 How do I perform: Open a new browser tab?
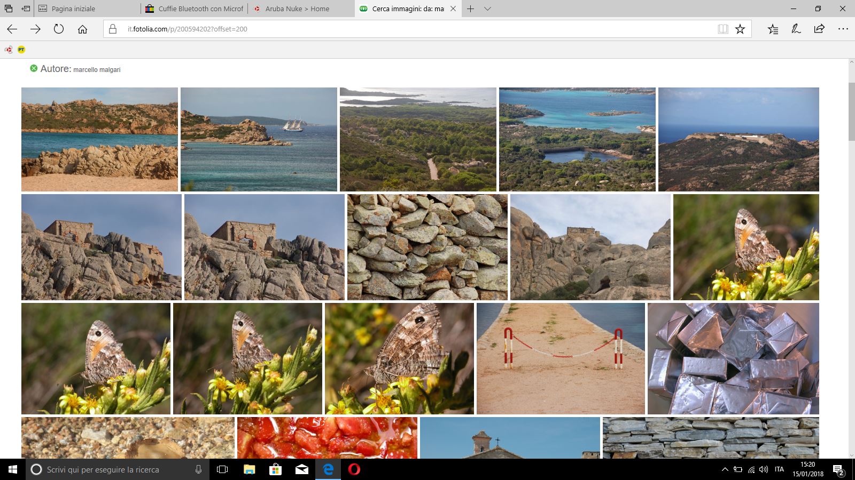click(x=470, y=9)
